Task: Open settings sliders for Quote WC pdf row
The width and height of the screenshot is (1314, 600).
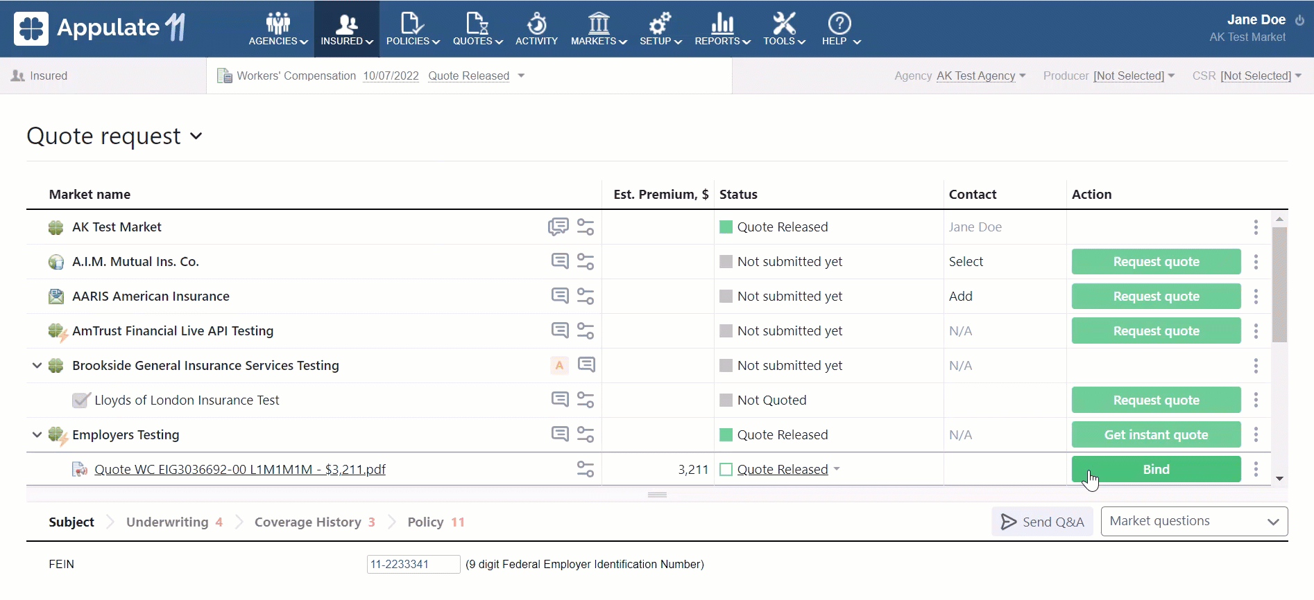Action: click(586, 470)
